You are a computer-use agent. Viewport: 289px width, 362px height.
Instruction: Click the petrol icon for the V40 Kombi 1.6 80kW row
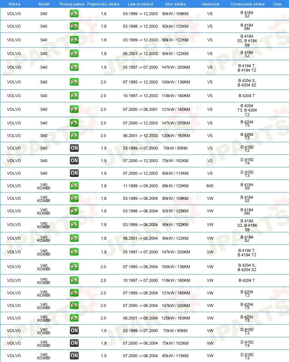pos(74,198)
